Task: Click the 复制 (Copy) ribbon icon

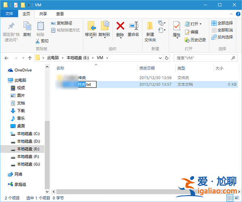Action: pyautogui.click(x=27, y=26)
